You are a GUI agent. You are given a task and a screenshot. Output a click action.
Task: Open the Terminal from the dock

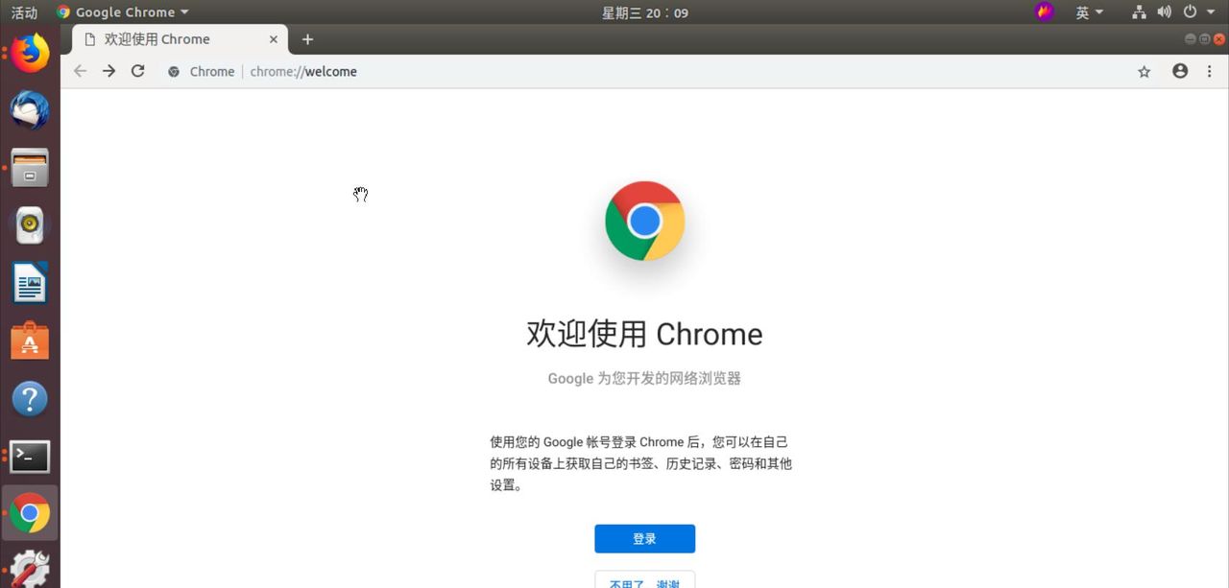pos(29,457)
